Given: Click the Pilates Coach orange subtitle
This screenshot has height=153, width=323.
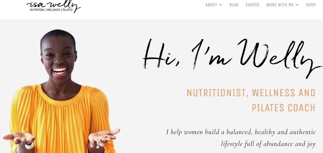Looking at the screenshot, I should click(x=284, y=108).
